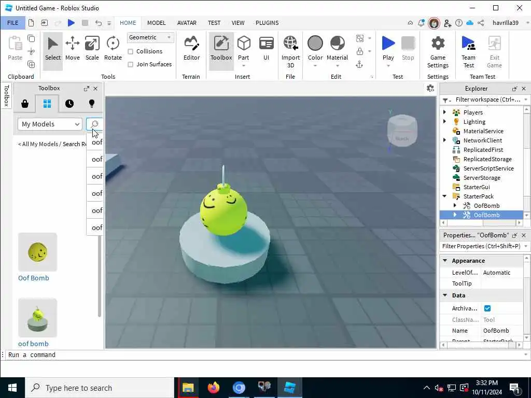This screenshot has width=531, height=398.
Task: Click the Undo arrow in title toolbar
Action: 98,23
